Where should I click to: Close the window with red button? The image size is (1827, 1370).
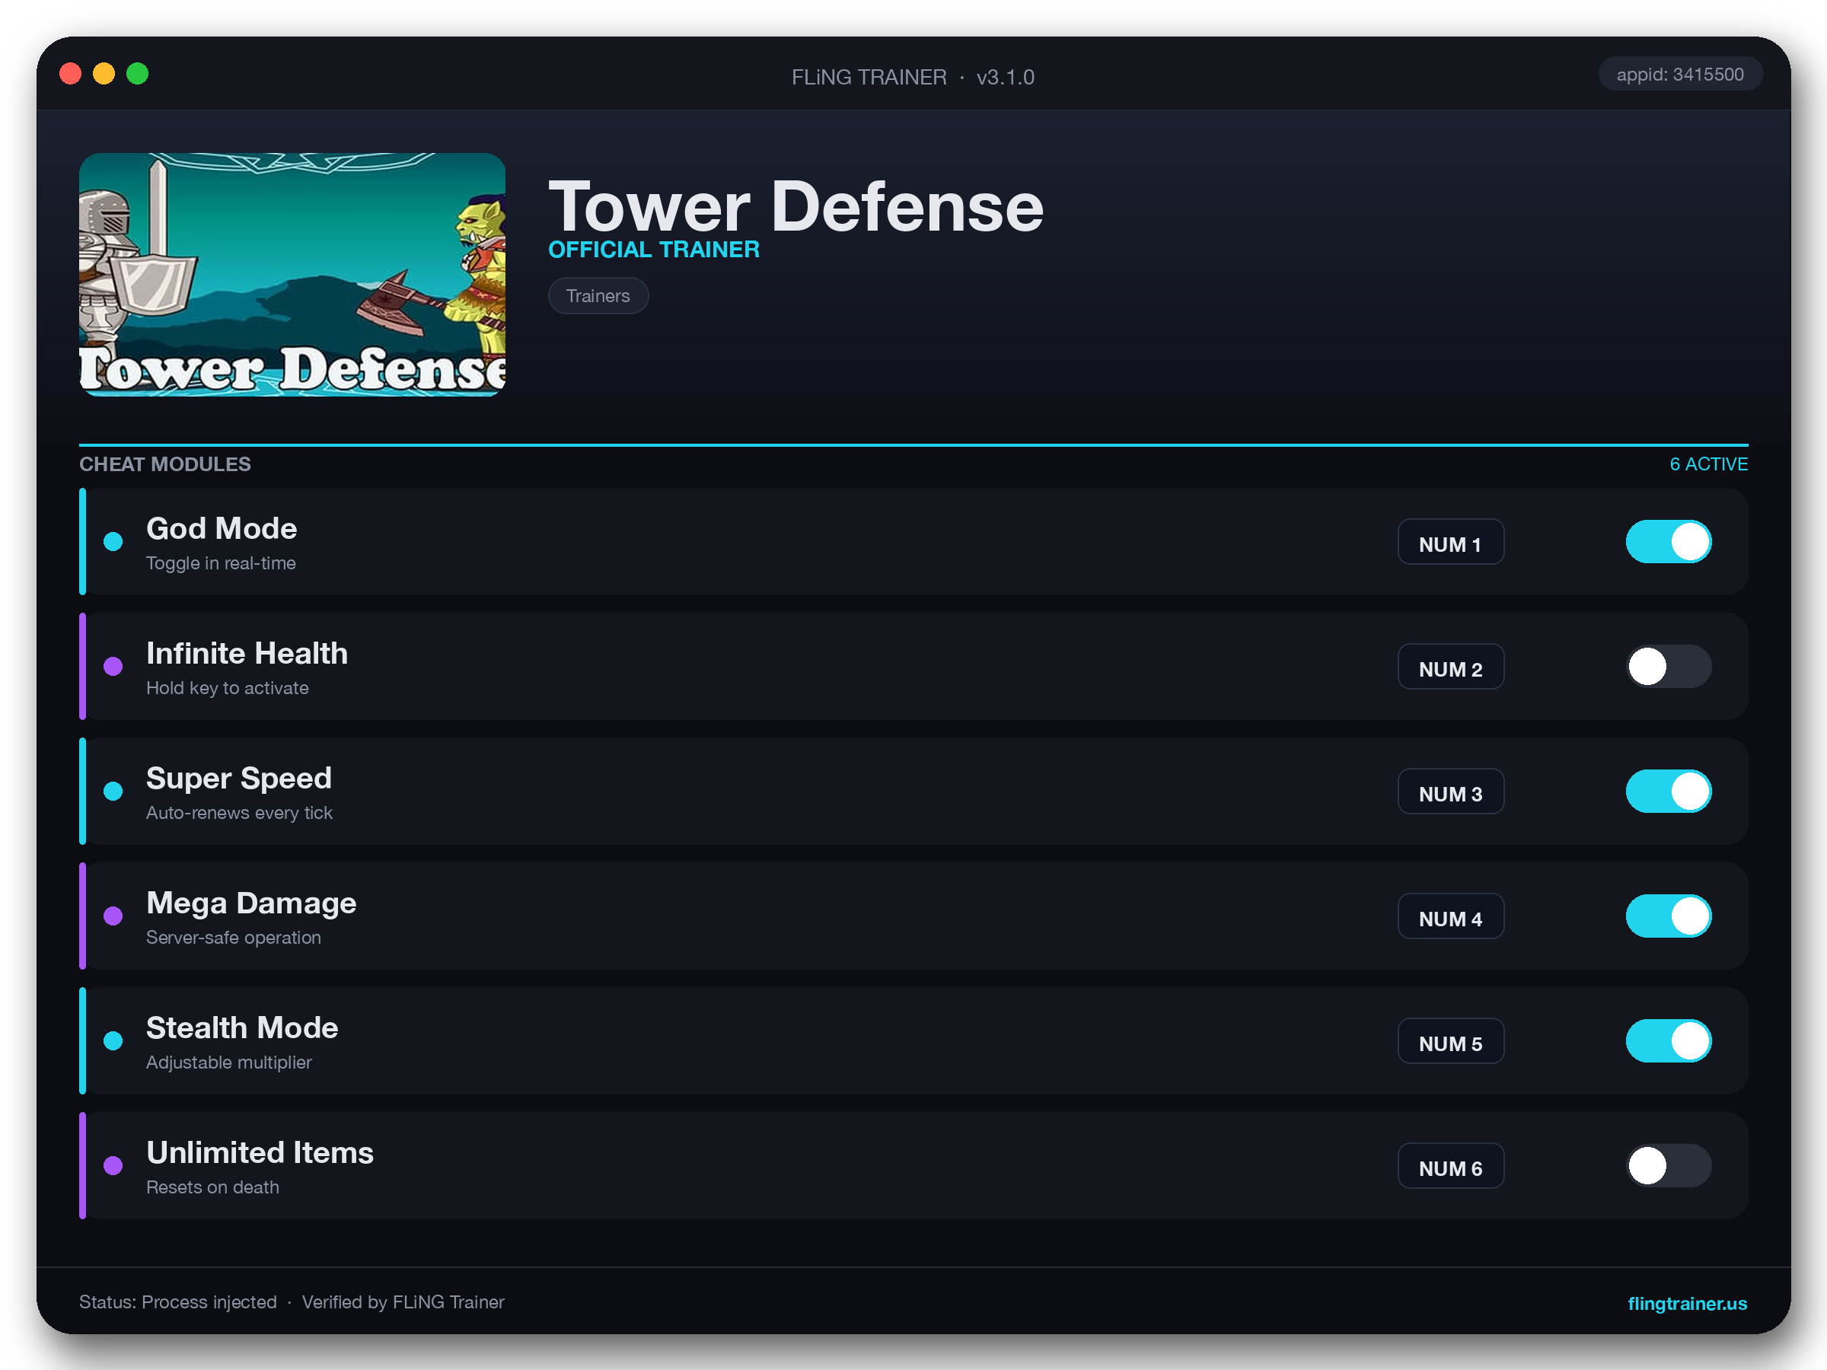70,74
